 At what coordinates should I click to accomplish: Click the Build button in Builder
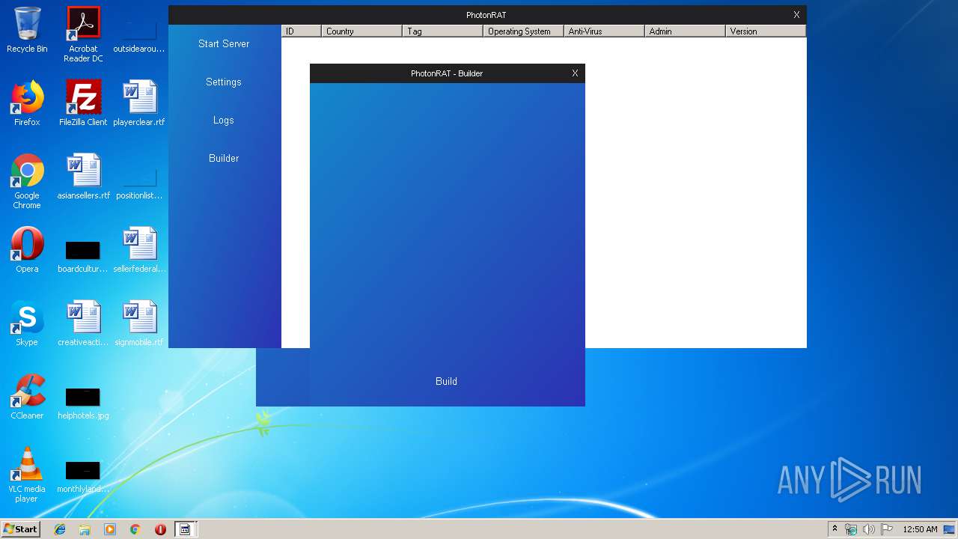[x=446, y=381]
